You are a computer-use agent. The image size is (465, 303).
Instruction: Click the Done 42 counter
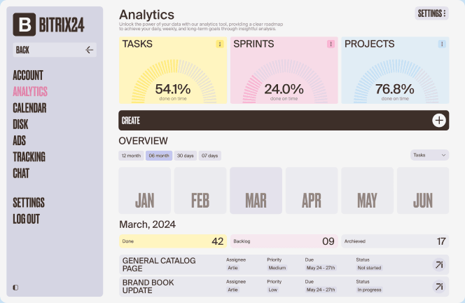(x=173, y=241)
